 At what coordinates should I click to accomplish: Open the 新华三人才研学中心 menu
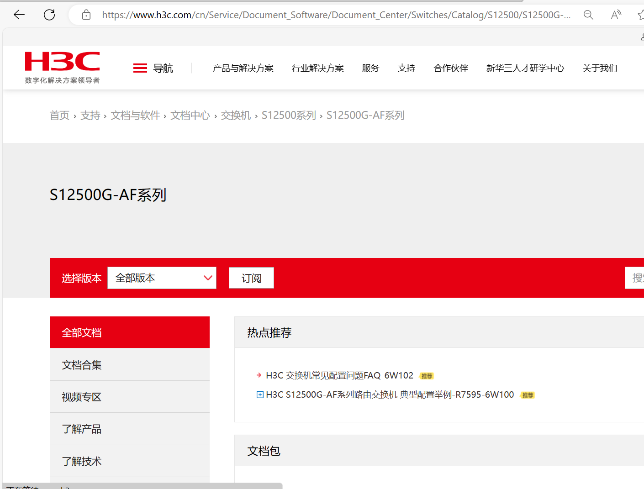(x=525, y=68)
